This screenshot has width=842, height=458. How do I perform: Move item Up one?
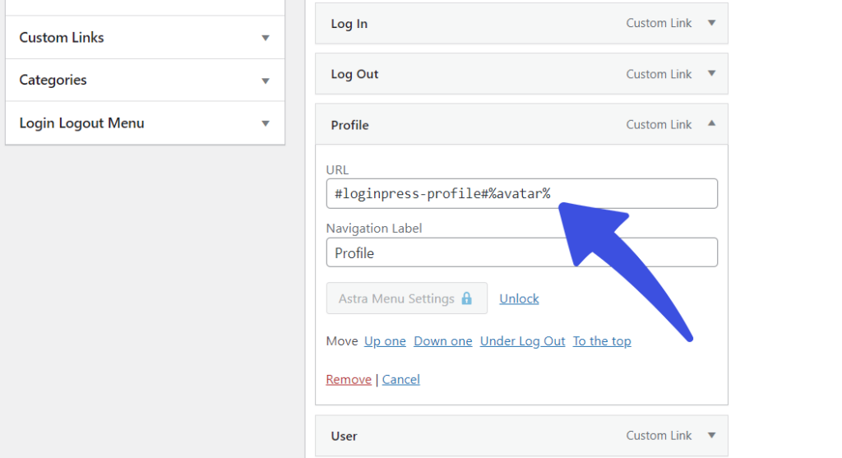pos(385,341)
